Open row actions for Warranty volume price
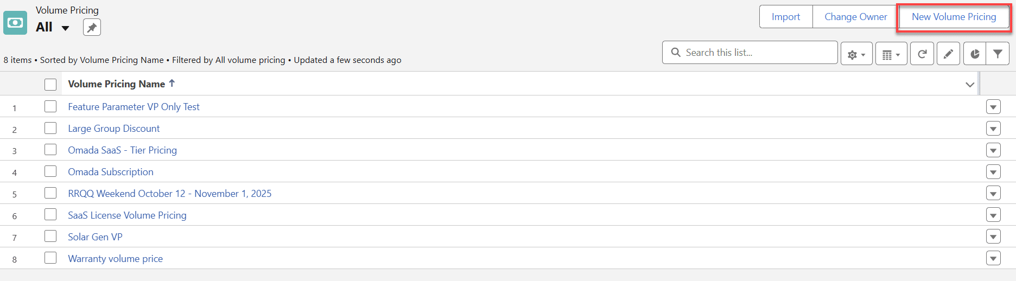This screenshot has height=281, width=1016. 993,259
